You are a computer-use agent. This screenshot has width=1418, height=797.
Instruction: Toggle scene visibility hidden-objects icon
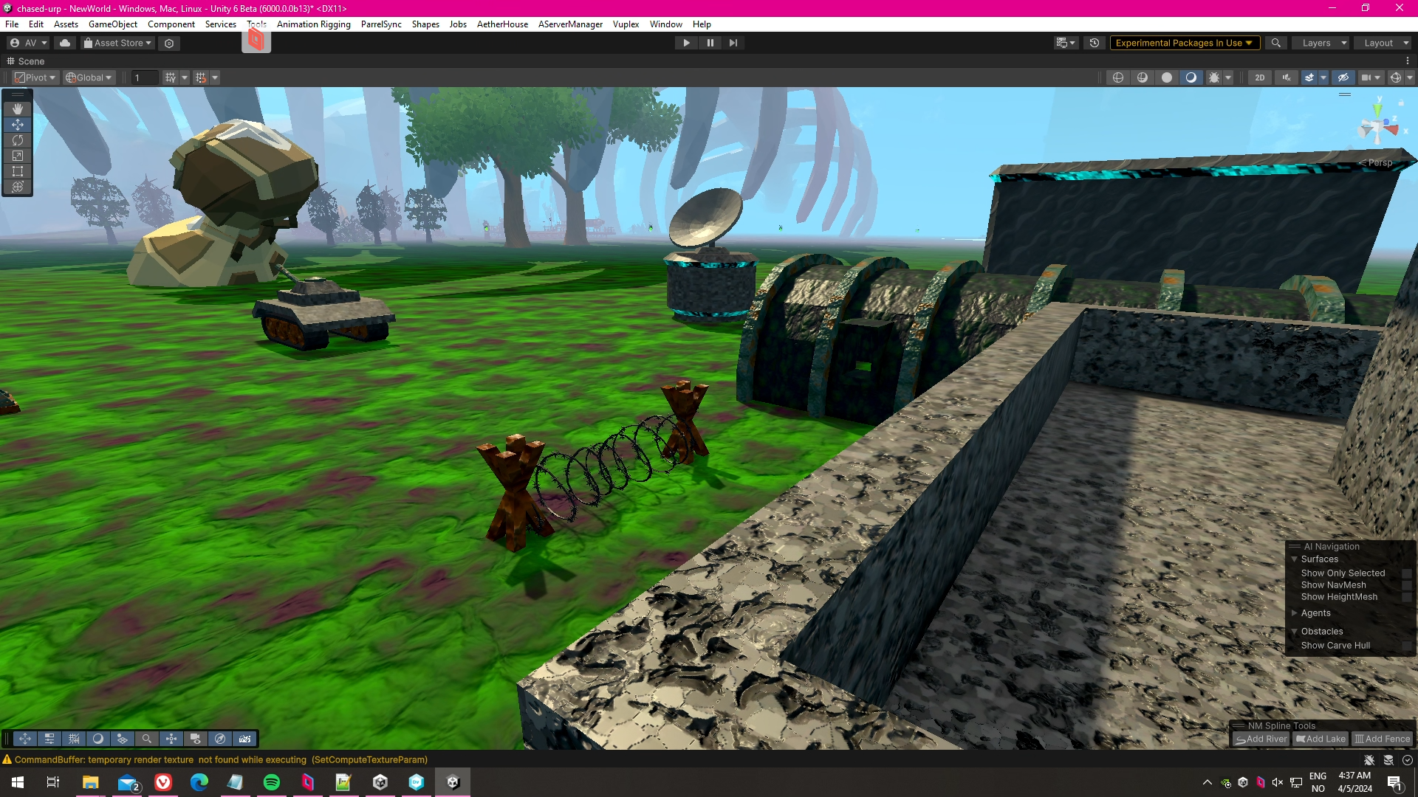1343,77
